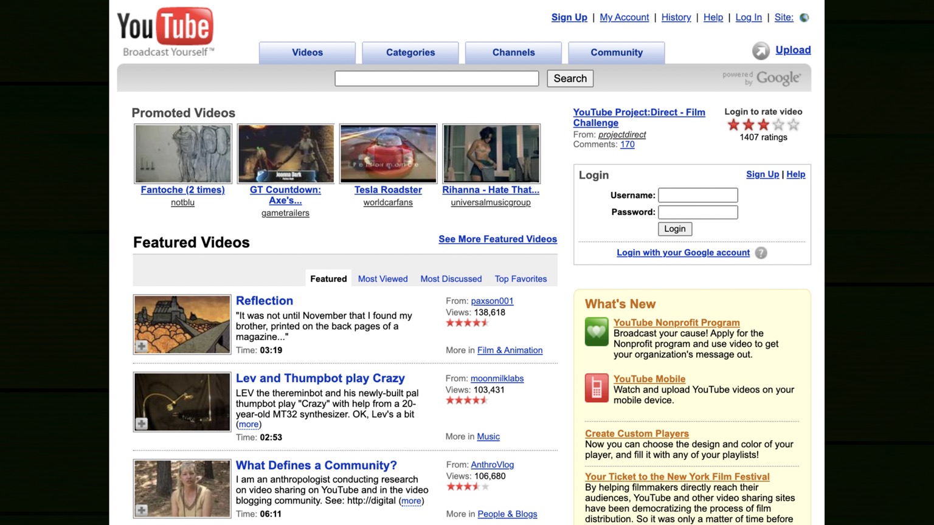Add Lev and Thumpbot video to QuickList
Viewport: 934px width, 525px height.
point(142,424)
